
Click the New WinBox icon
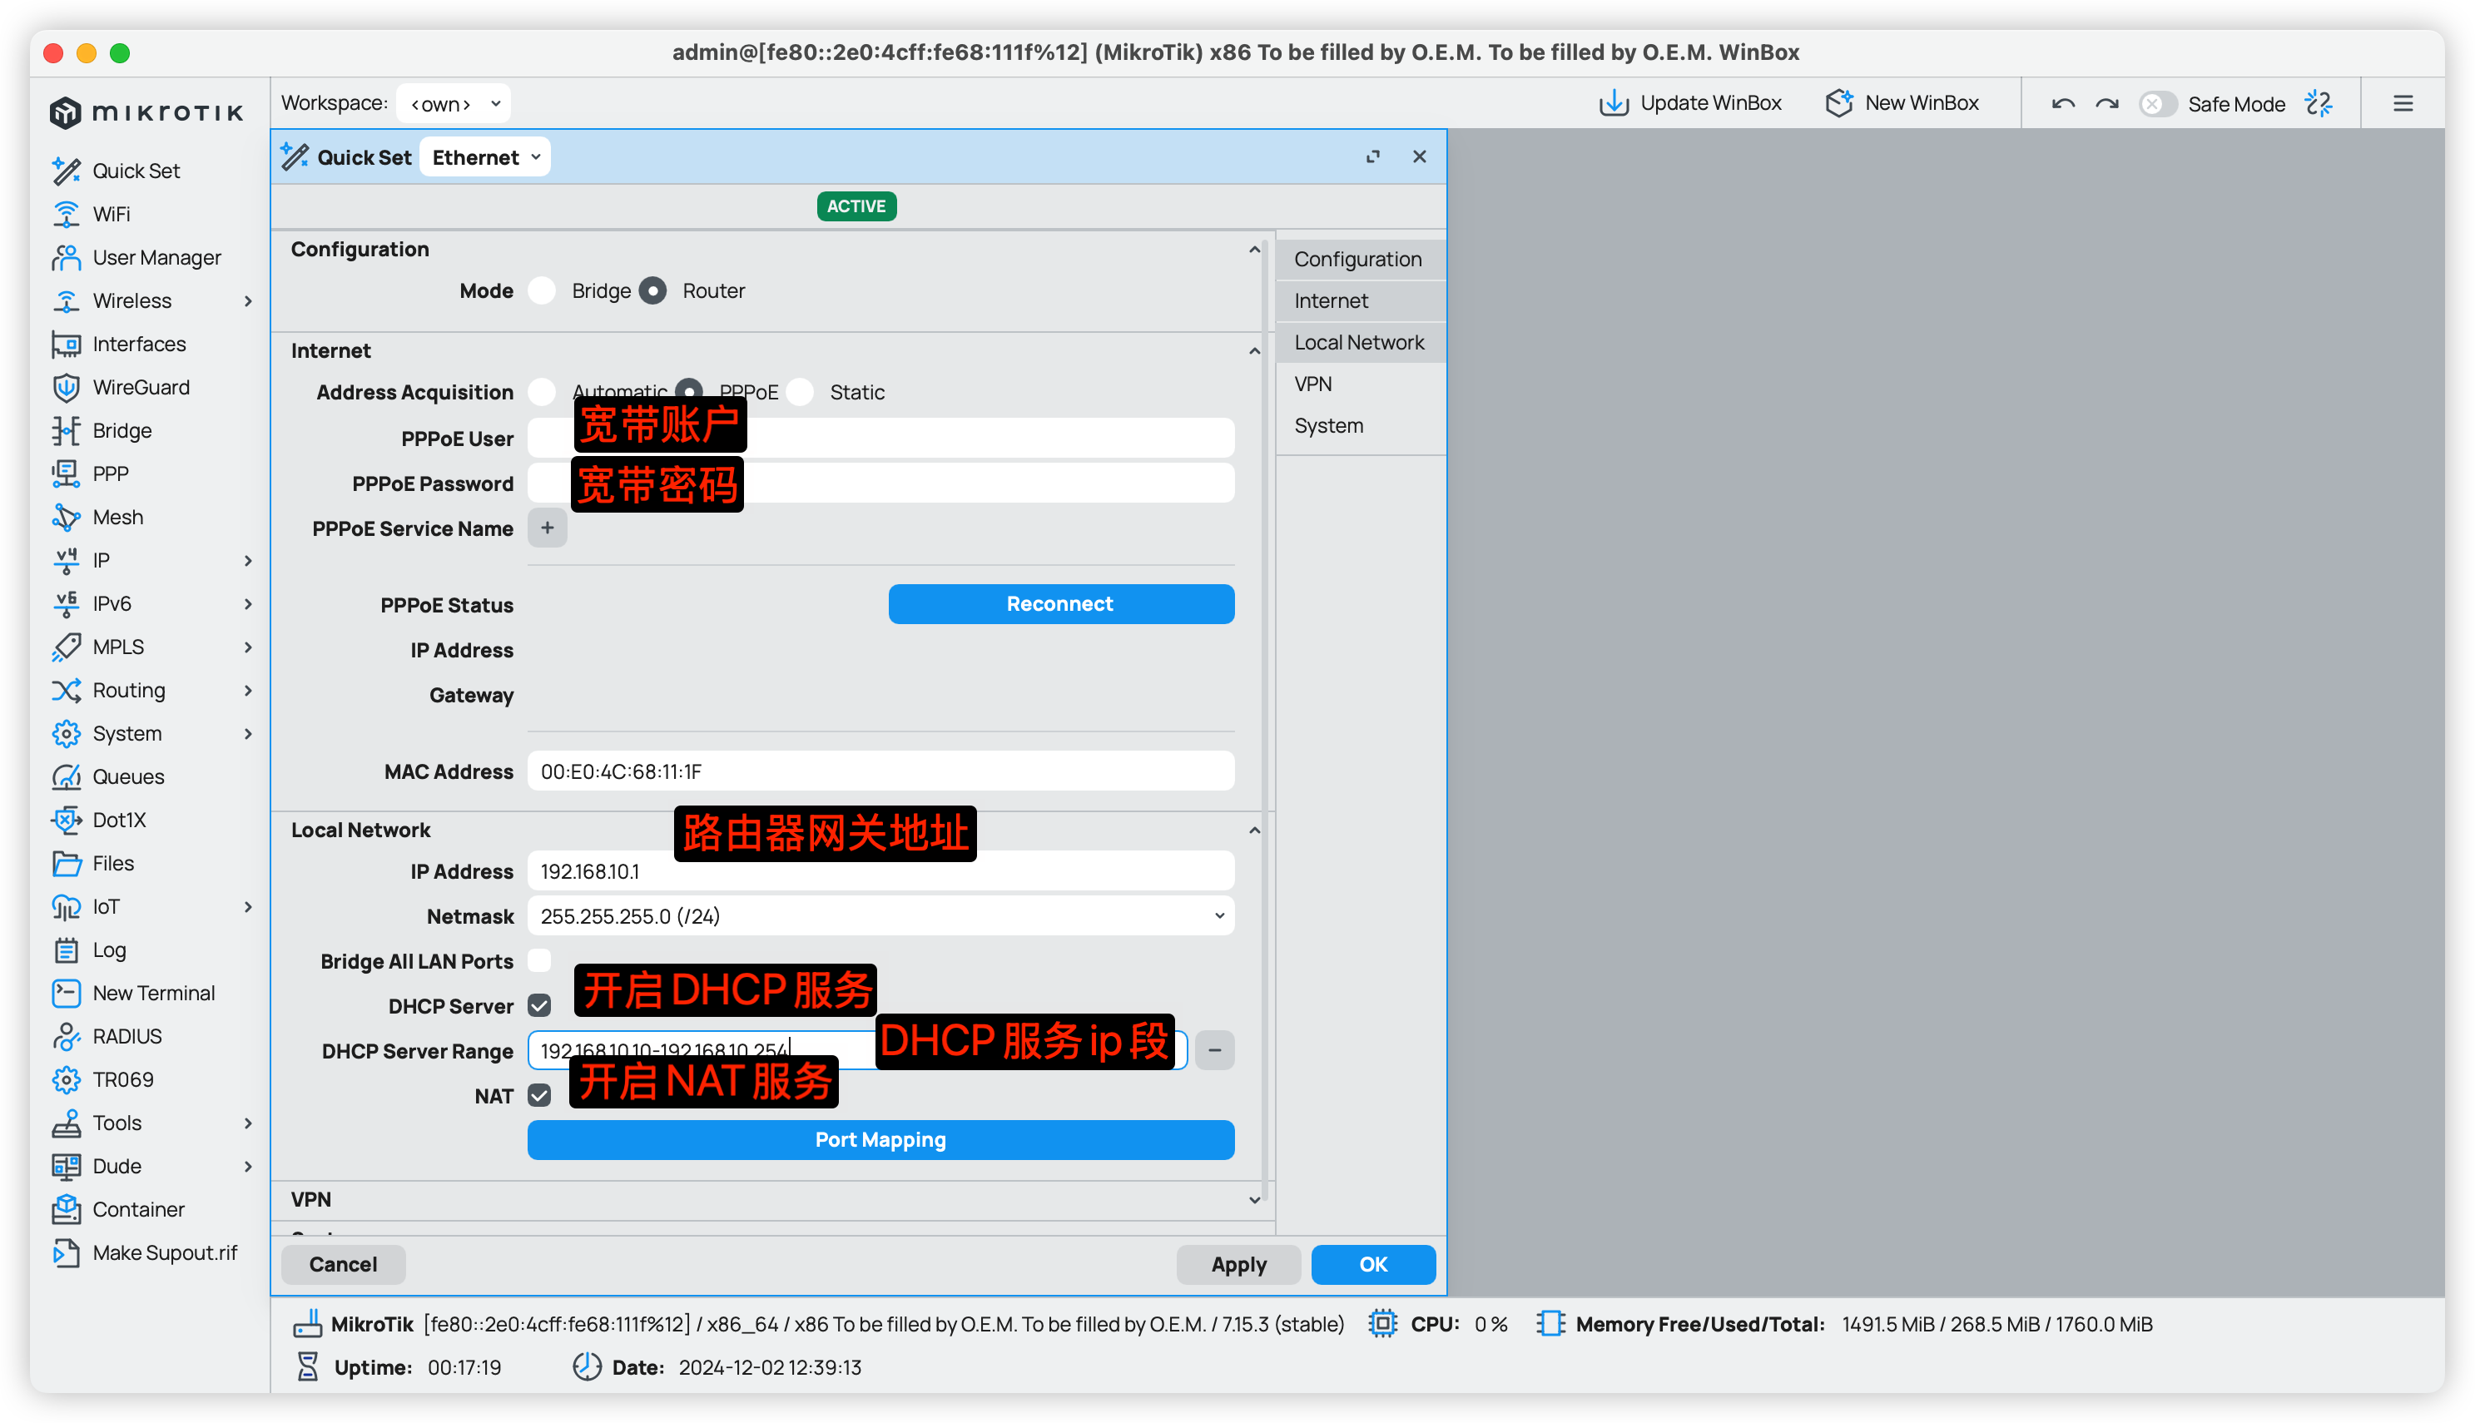click(1839, 102)
